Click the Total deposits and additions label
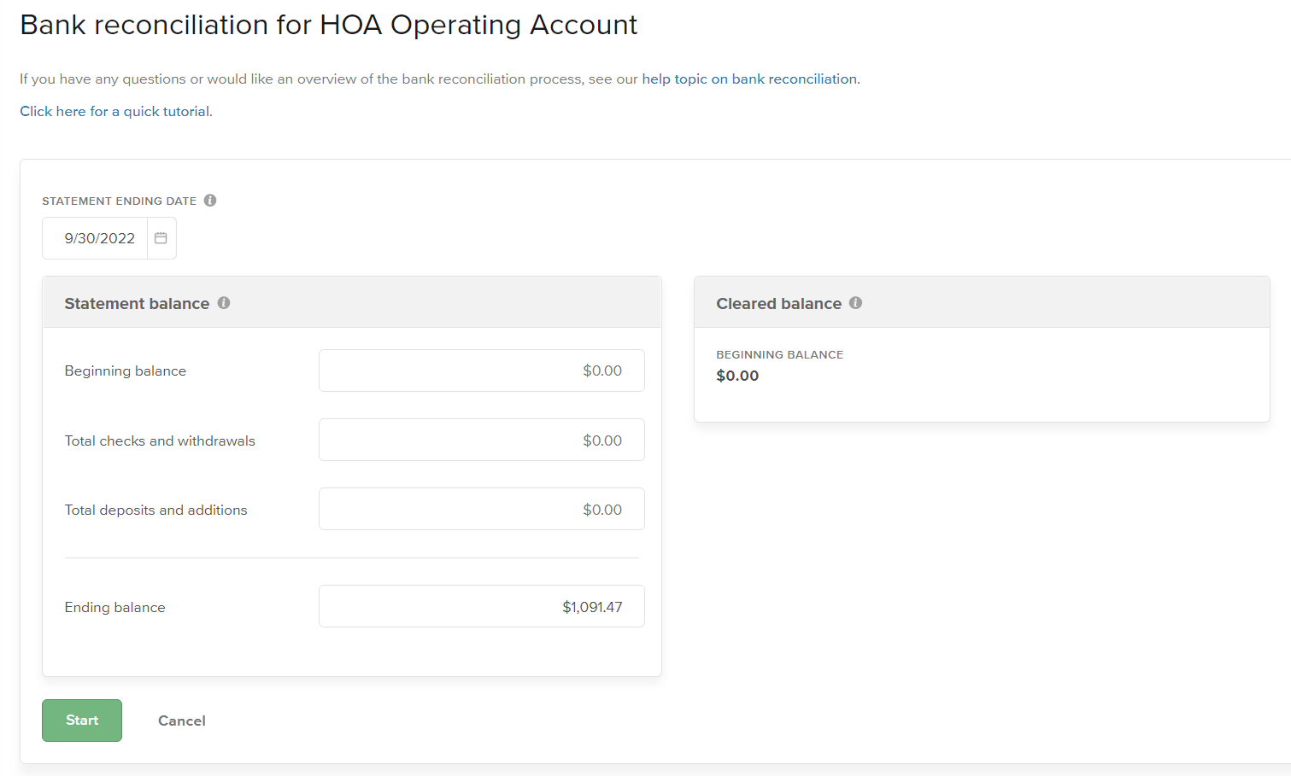The height and width of the screenshot is (776, 1291). pyautogui.click(x=156, y=510)
